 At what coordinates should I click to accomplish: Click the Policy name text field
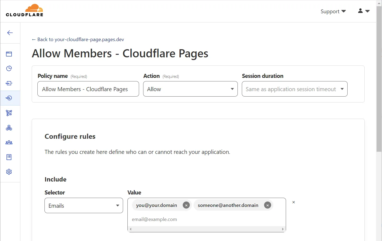pyautogui.click(x=88, y=89)
